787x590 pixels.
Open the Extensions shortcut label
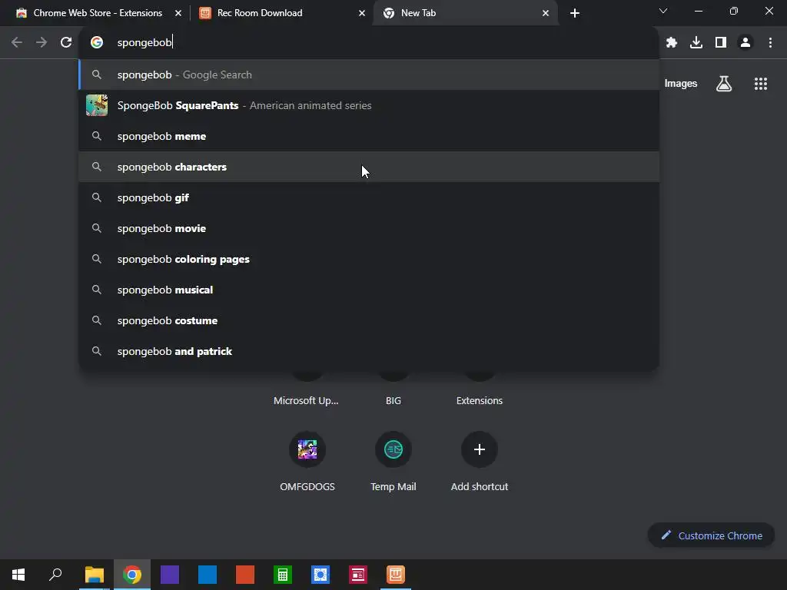click(480, 400)
